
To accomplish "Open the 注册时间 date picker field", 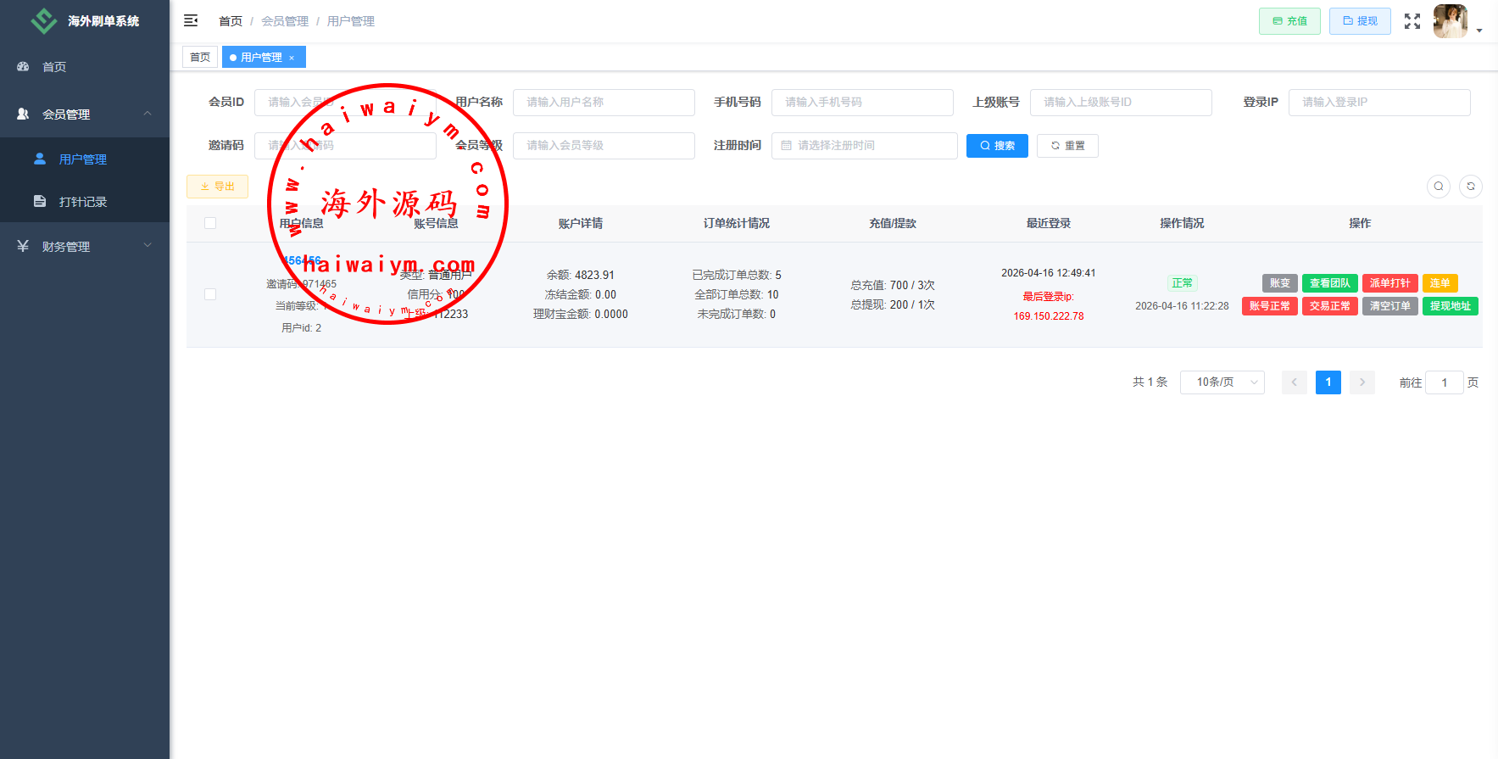I will [864, 146].
